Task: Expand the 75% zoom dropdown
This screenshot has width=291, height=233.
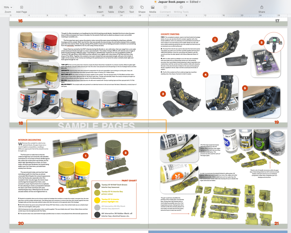Action: [x=8, y=7]
